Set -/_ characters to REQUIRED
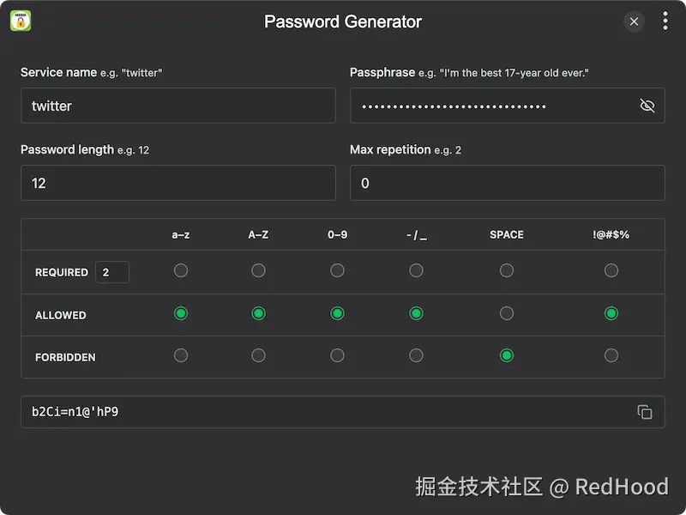 pos(416,270)
